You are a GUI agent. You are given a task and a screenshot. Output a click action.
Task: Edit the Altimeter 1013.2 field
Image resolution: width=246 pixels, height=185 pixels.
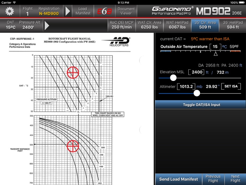(186, 86)
